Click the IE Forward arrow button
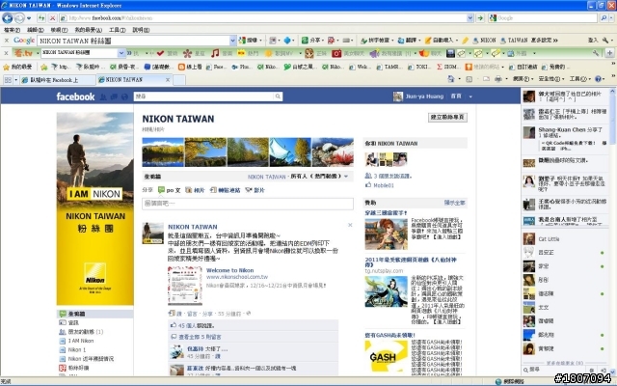This screenshot has width=617, height=386. coord(19,17)
